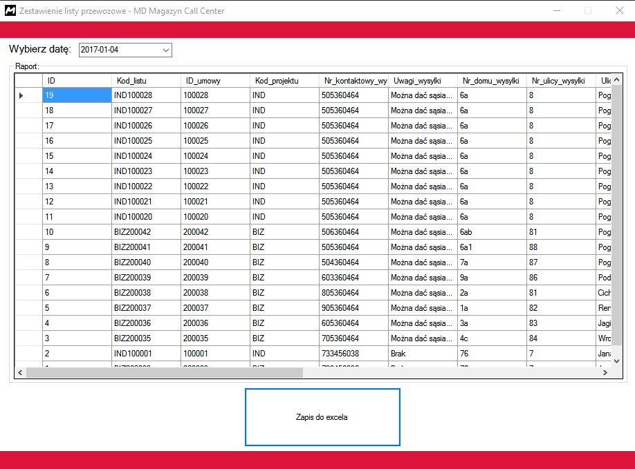Select cell IND100025
Image resolution: width=635 pixels, height=469 pixels.
point(146,141)
